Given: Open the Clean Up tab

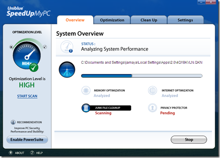Looking at the screenshot, I should coord(149,20).
